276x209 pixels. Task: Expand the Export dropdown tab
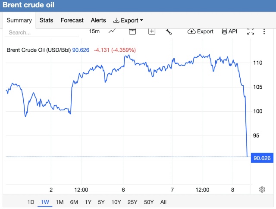(x=128, y=20)
